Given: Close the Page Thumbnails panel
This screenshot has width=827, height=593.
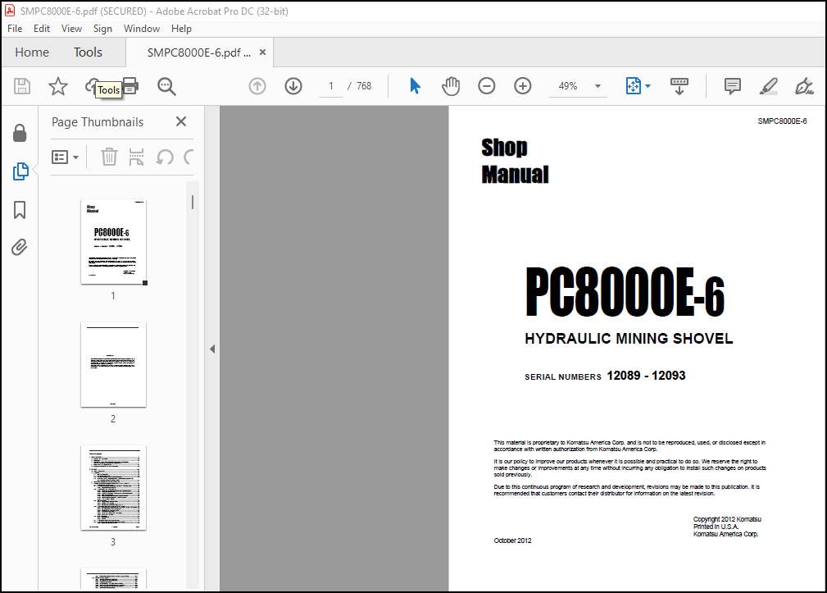Looking at the screenshot, I should pyautogui.click(x=181, y=121).
